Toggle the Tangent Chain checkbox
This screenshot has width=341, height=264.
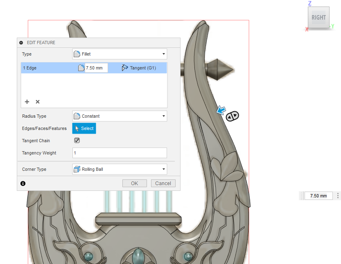(77, 141)
